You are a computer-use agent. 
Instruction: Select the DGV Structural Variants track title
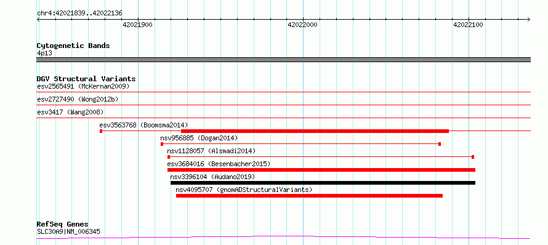click(86, 79)
